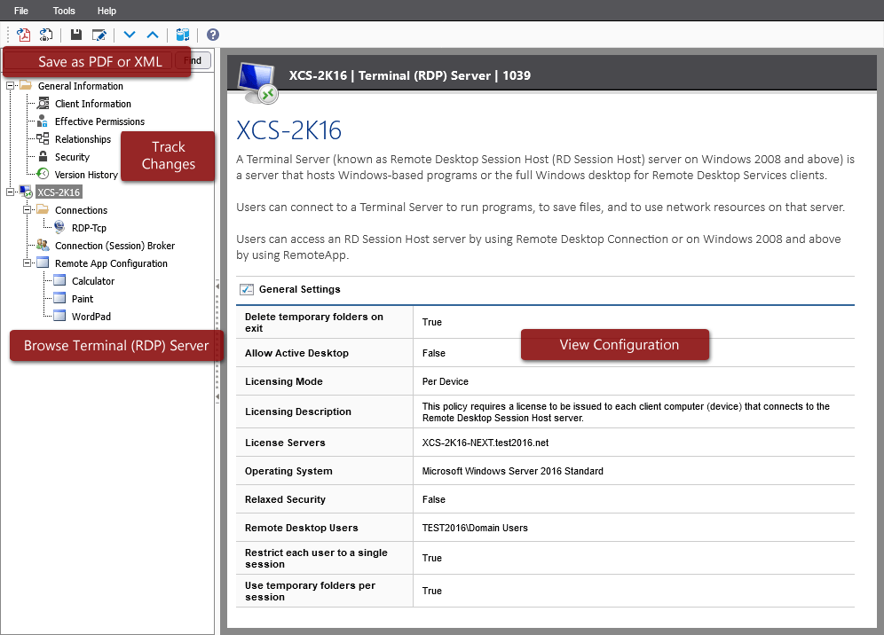Select the Remote App Configuration window icon

click(43, 263)
